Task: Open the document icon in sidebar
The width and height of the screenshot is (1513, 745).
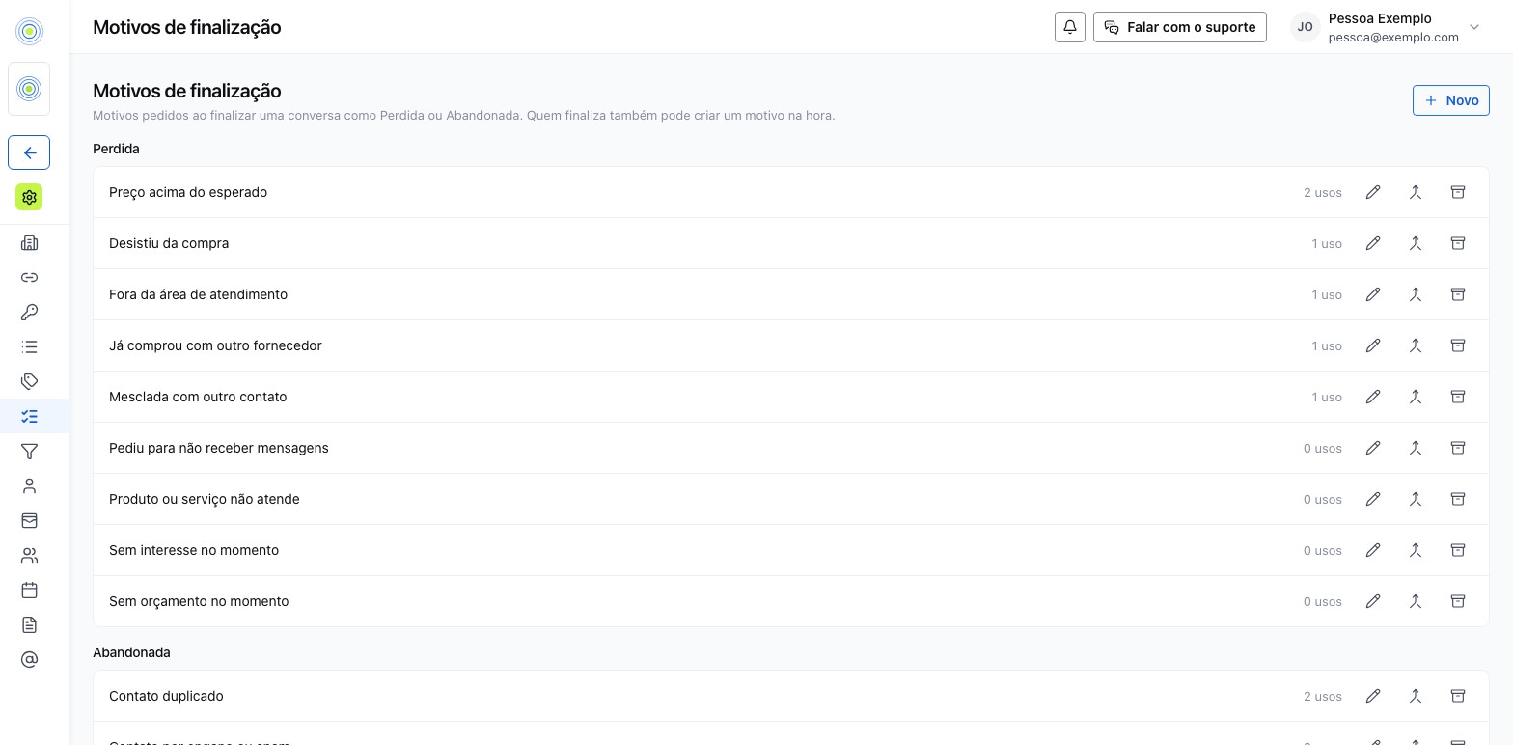Action: [29, 624]
